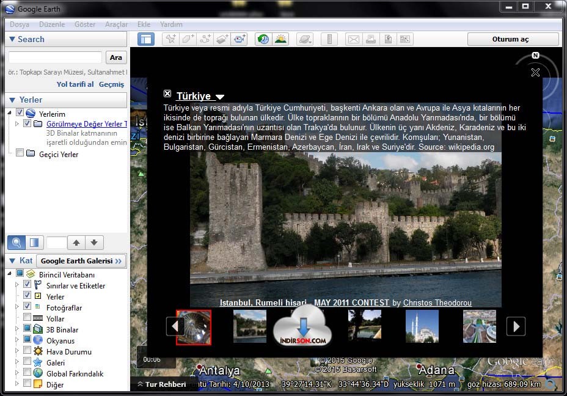This screenshot has height=396, width=567.
Task: Open the Göster menu
Action: (x=85, y=24)
